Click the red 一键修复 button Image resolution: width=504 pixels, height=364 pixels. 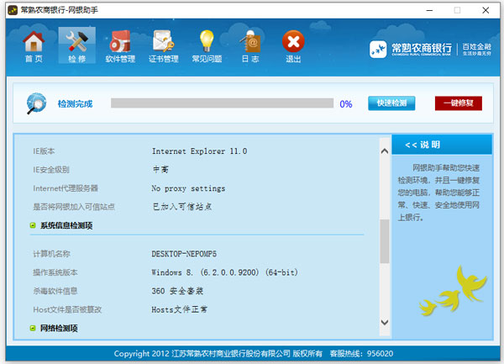tap(459, 103)
